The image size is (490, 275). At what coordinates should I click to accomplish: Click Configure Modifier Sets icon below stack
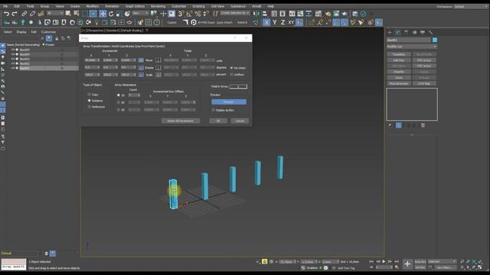tap(423, 125)
